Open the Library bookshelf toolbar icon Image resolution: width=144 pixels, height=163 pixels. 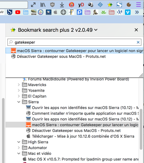click(x=43, y=5)
